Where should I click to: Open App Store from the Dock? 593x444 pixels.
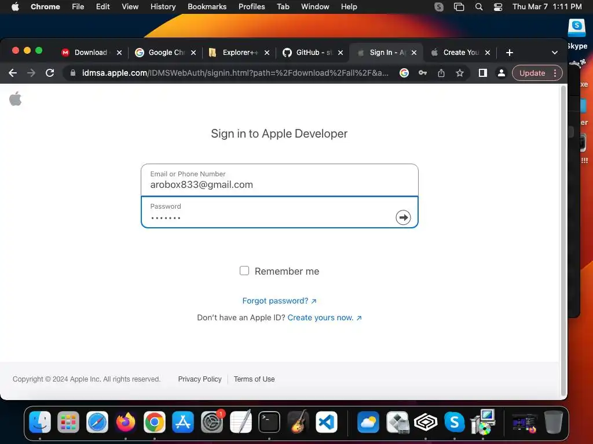[x=183, y=421]
